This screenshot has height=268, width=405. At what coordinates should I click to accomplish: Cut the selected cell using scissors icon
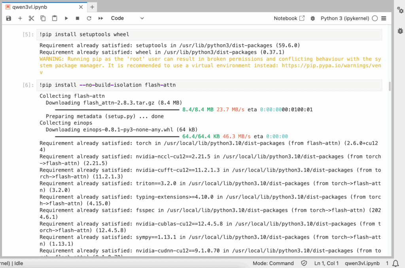coord(32,18)
